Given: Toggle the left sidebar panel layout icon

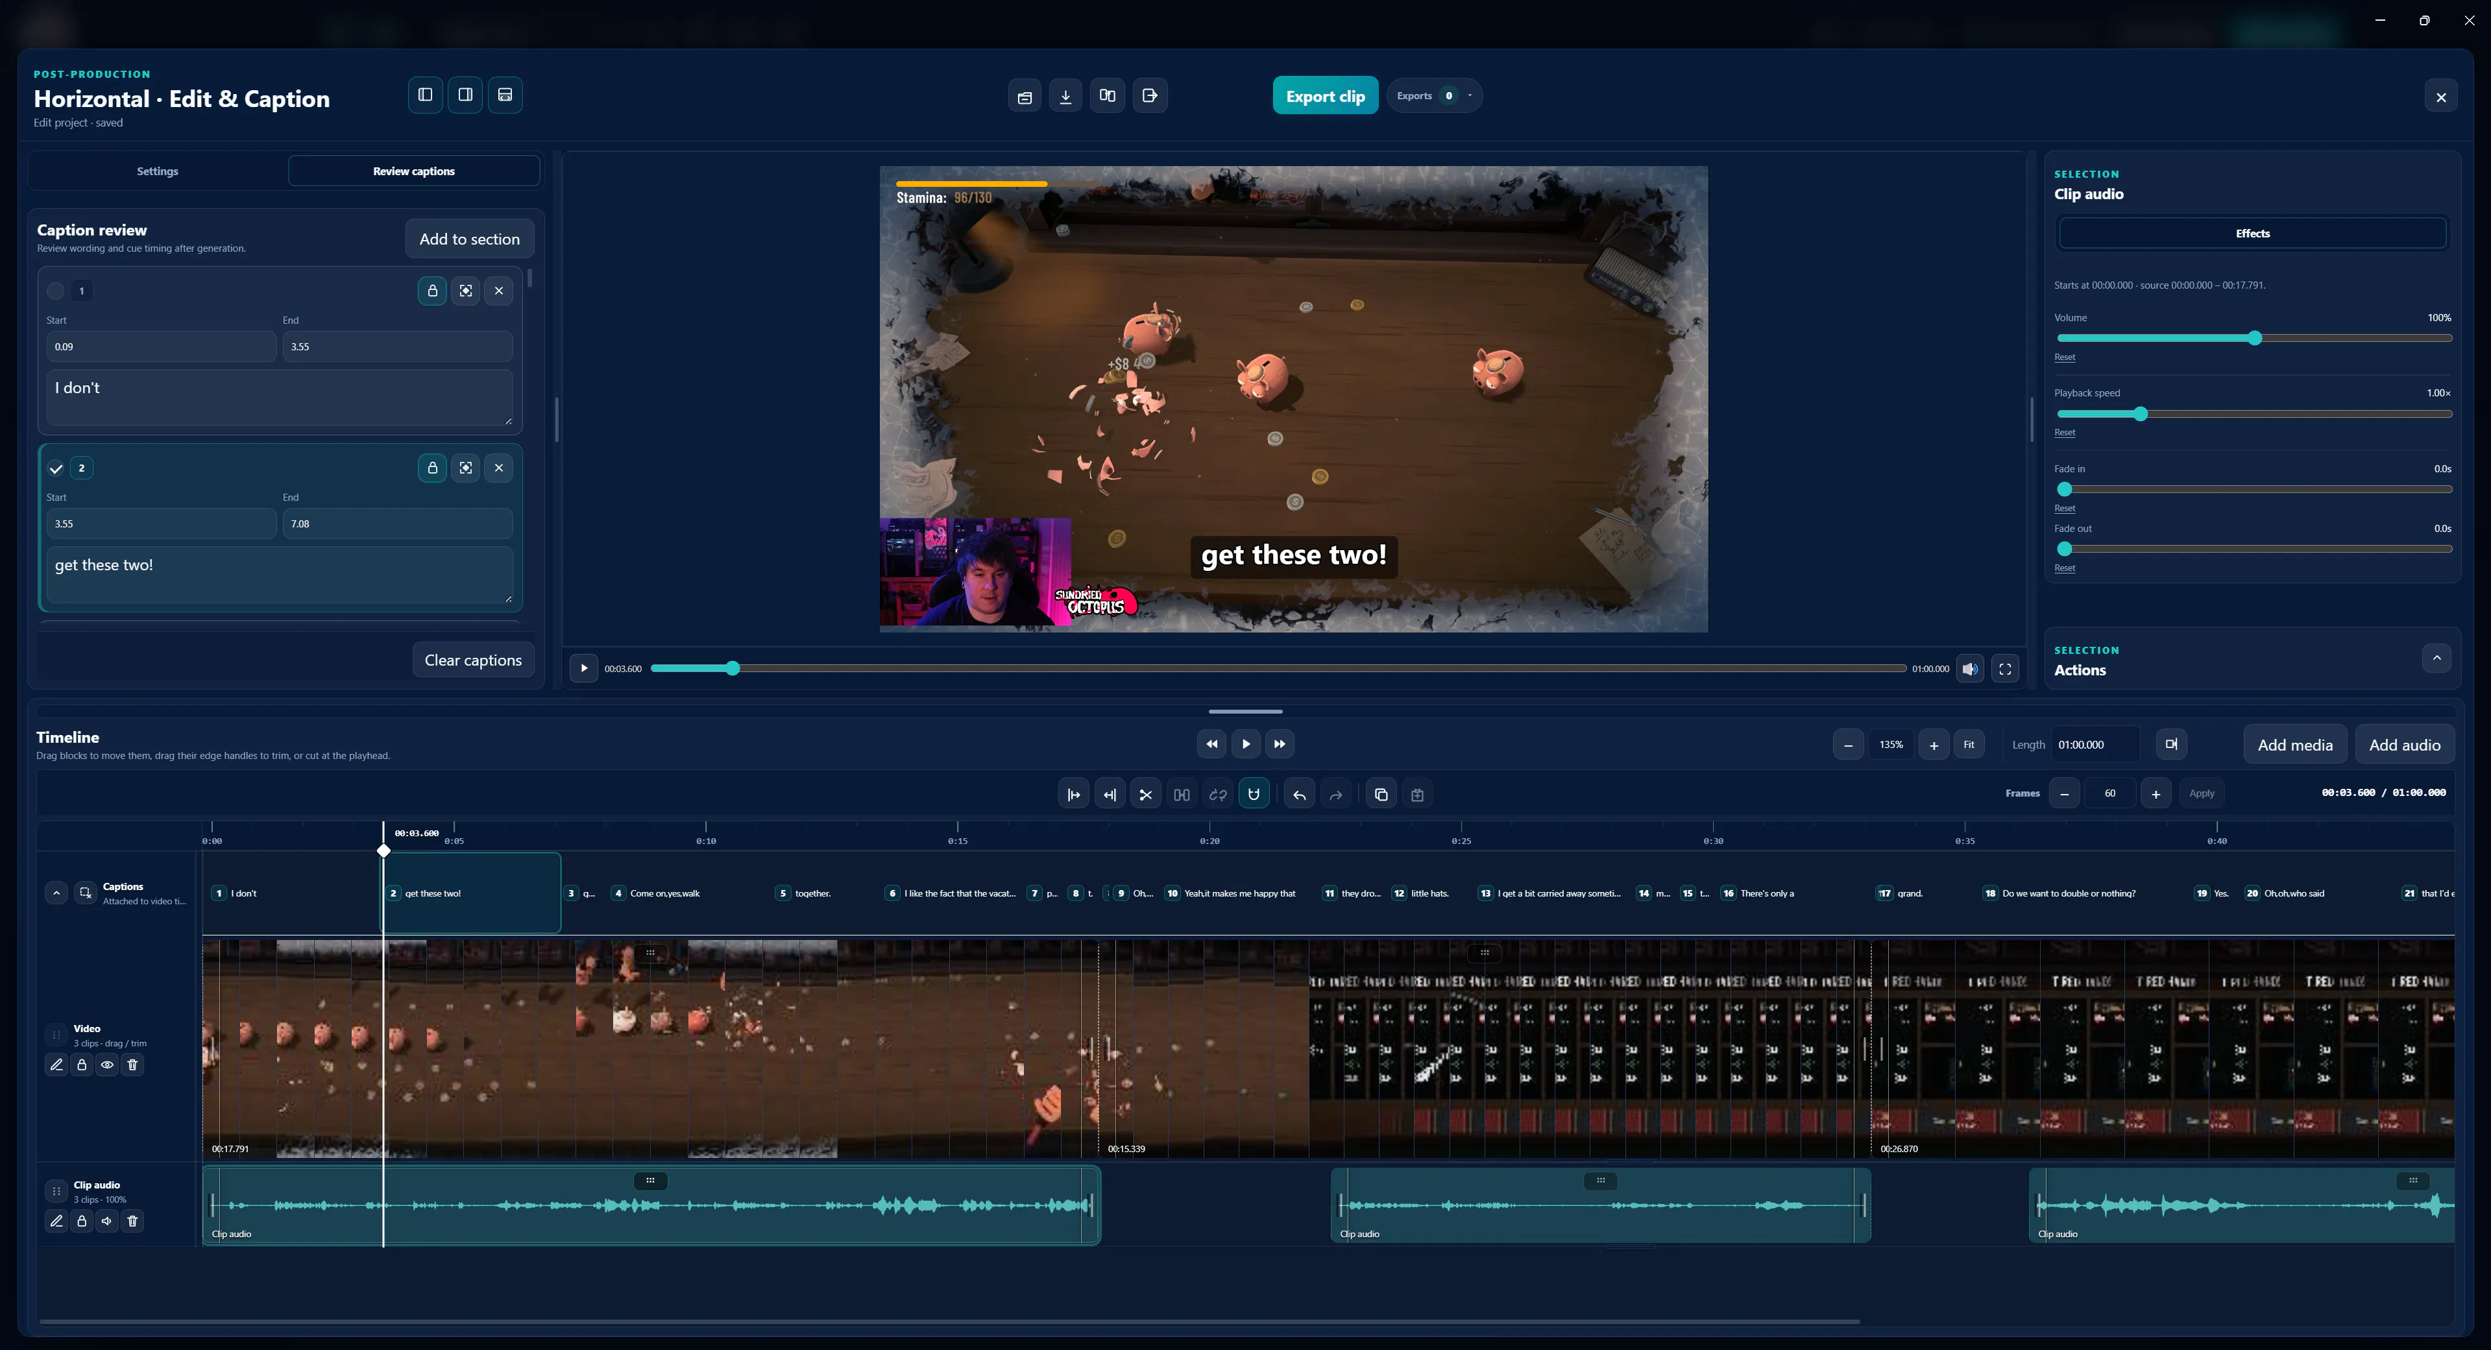Looking at the screenshot, I should click(424, 95).
